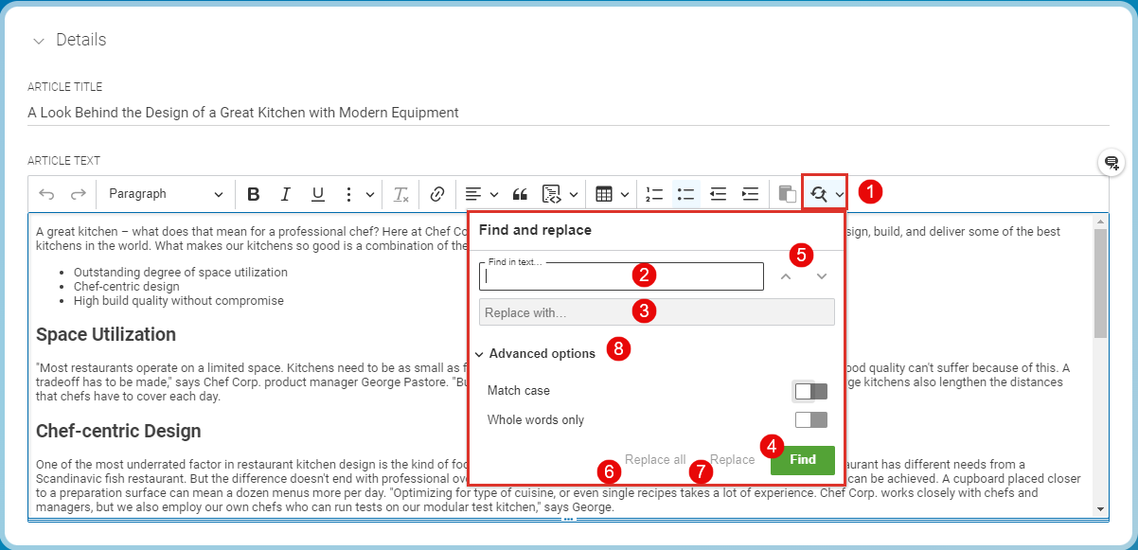Image resolution: width=1138 pixels, height=550 pixels.
Task: Toggle bold formatting
Action: pos(253,194)
